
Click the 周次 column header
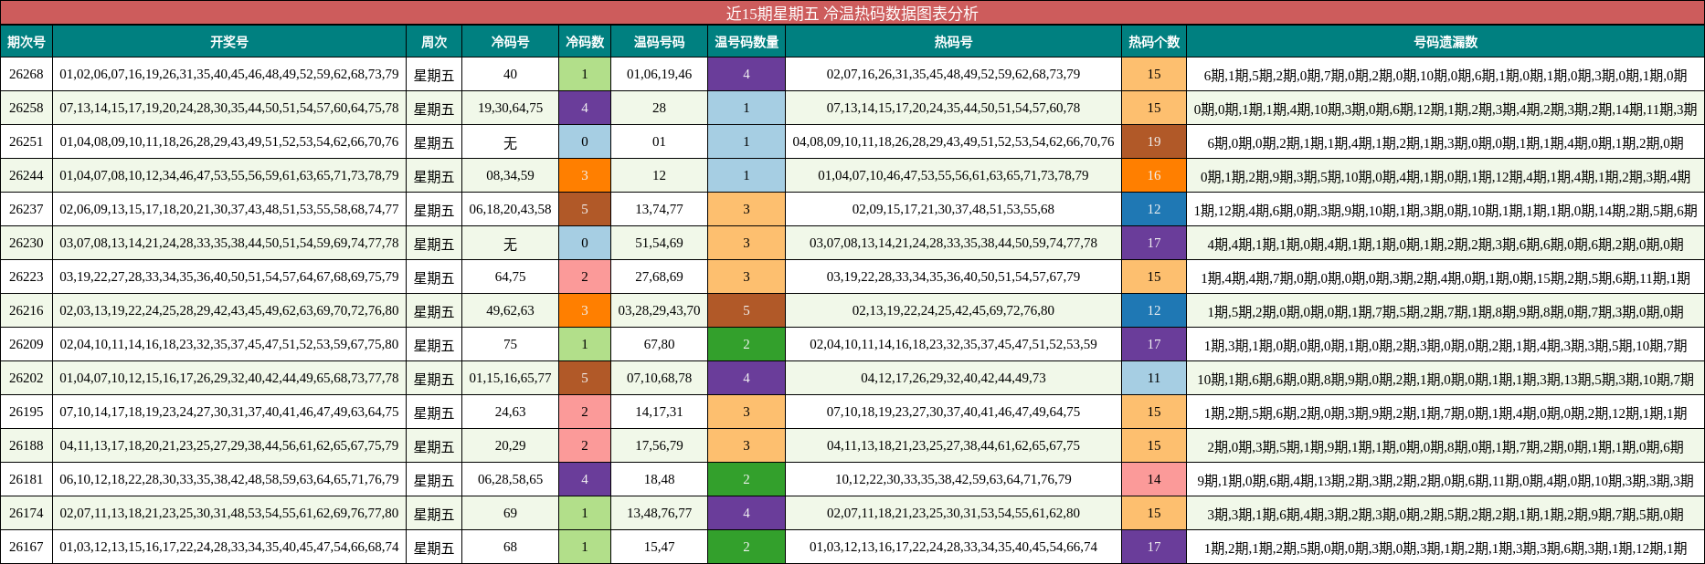(434, 42)
